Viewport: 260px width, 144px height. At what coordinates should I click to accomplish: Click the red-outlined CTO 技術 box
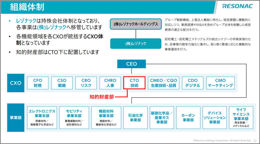134,83
